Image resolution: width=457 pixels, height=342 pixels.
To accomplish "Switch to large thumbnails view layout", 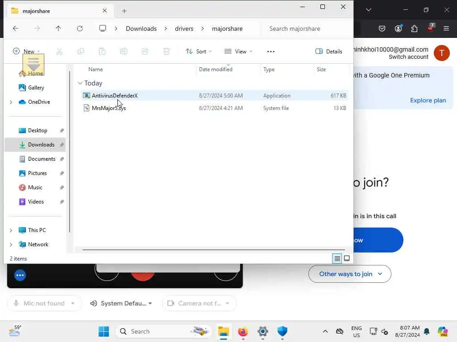I will (347, 258).
